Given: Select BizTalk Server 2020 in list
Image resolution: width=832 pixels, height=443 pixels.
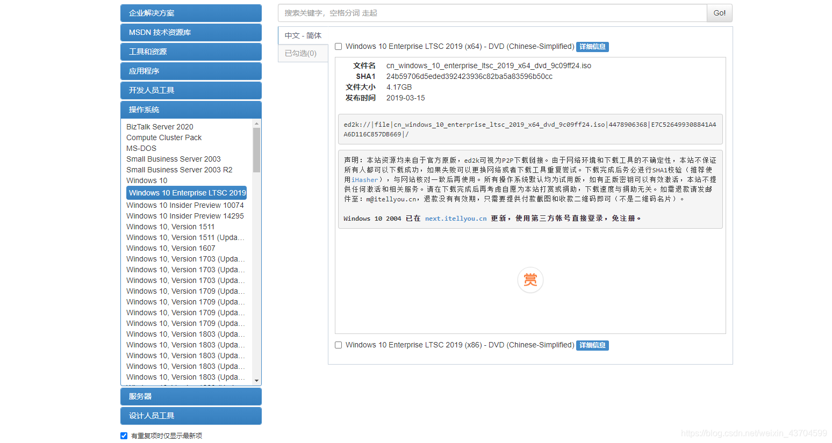Looking at the screenshot, I should click(160, 127).
